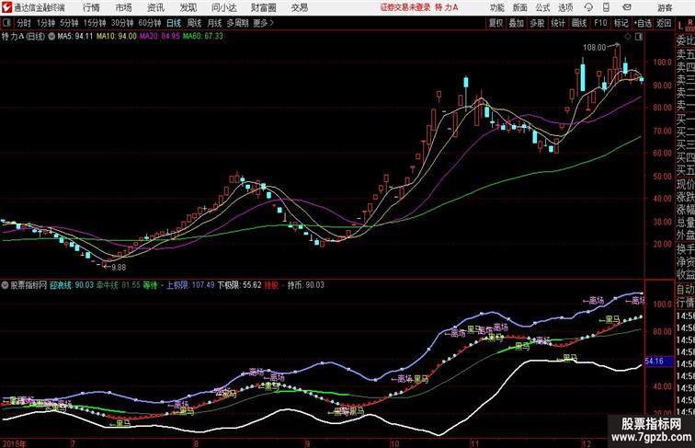Switch to the 1分钟 period tab
This screenshot has width=695, height=448.
pos(45,23)
